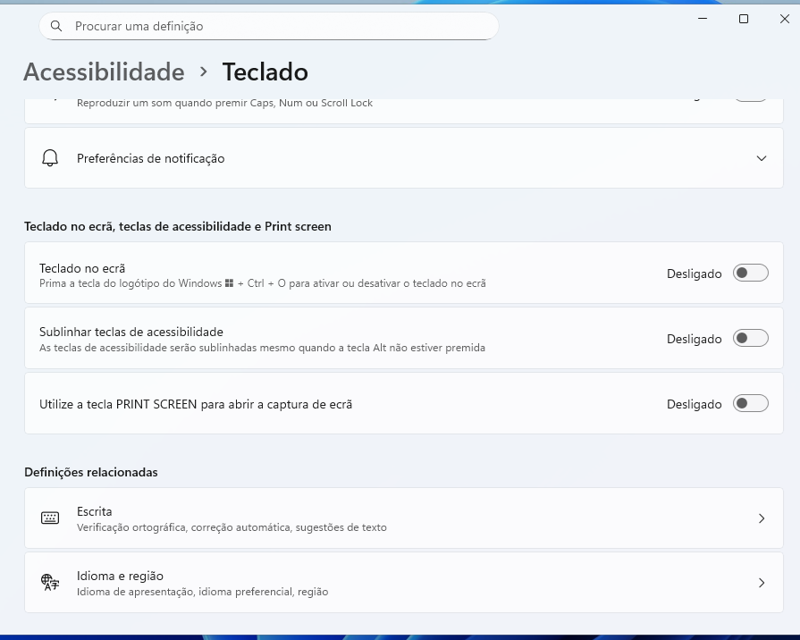The height and width of the screenshot is (640, 800).
Task: Click the Preferências de notificação label
Action: click(x=150, y=158)
